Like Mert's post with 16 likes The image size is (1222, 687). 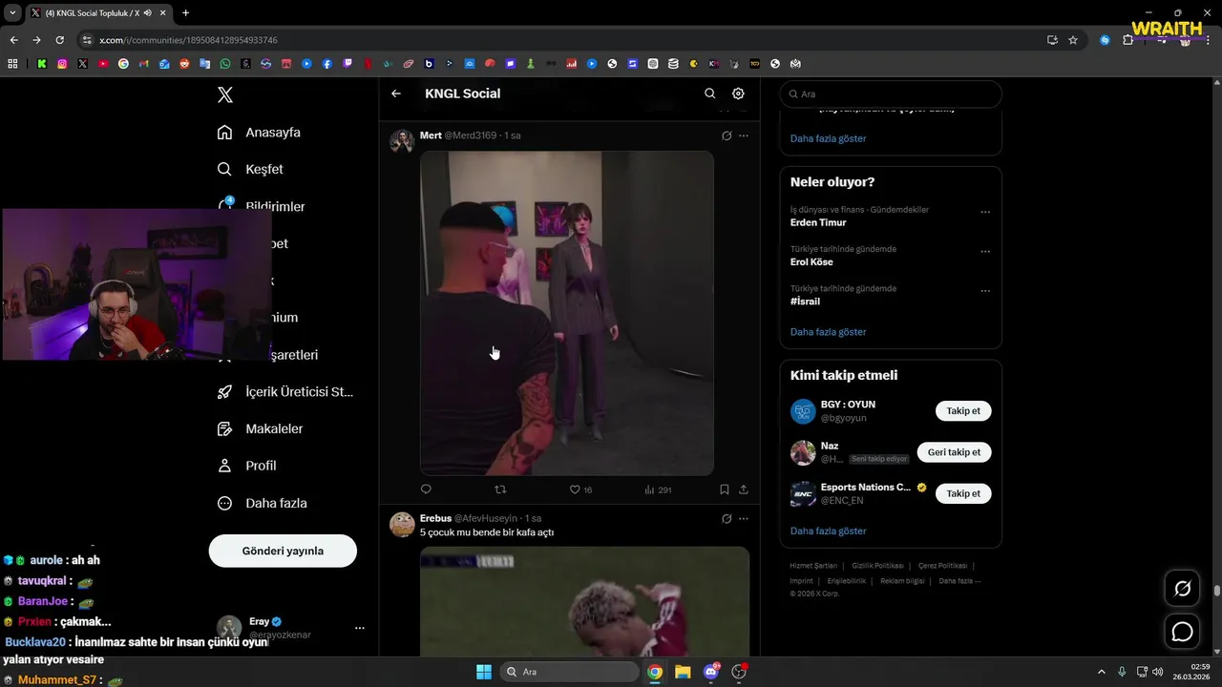[x=580, y=489]
